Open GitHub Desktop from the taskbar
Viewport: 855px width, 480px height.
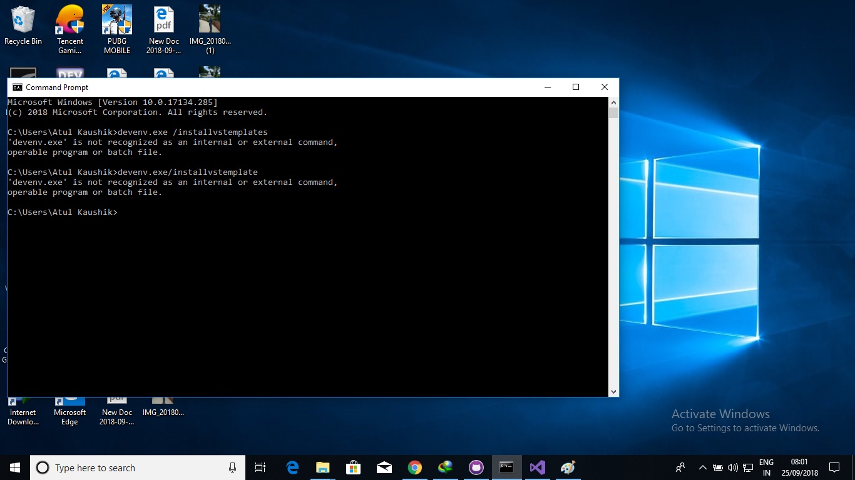(x=476, y=467)
